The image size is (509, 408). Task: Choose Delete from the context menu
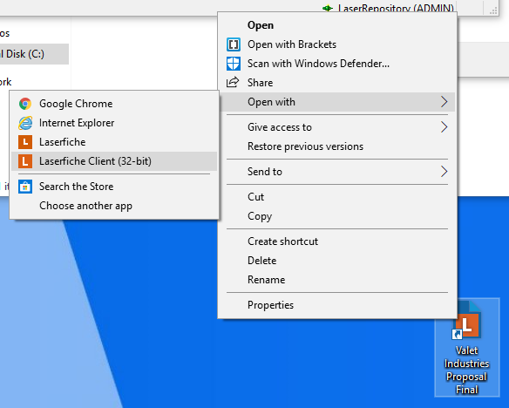click(337, 261)
